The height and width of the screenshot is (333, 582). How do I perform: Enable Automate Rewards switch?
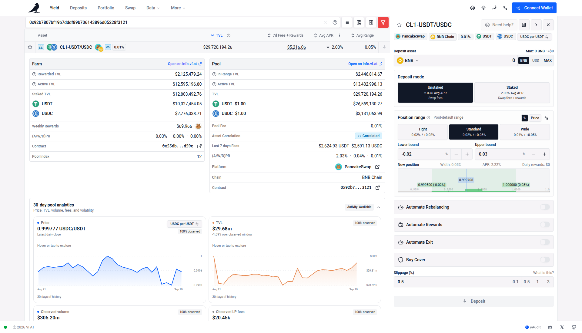coord(545,225)
